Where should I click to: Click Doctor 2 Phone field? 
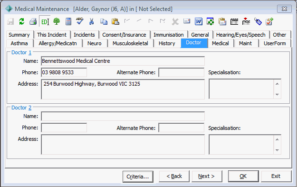[x=64, y=128]
